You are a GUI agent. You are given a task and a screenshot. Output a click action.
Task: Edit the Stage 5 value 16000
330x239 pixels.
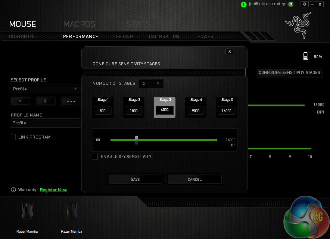tap(227, 111)
